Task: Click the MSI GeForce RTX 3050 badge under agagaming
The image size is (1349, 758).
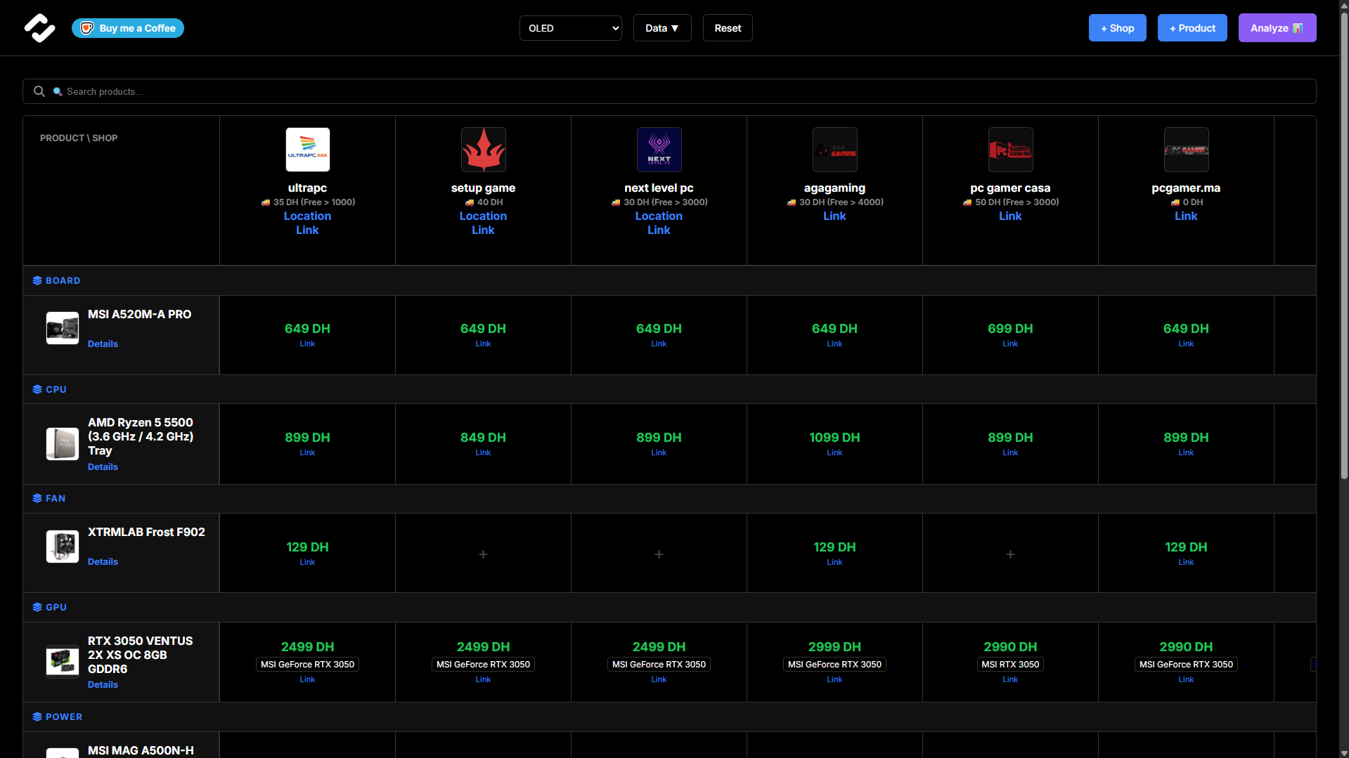Action: coord(834,664)
